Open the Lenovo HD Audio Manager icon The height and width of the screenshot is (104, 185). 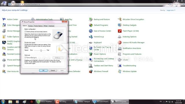point(120,42)
